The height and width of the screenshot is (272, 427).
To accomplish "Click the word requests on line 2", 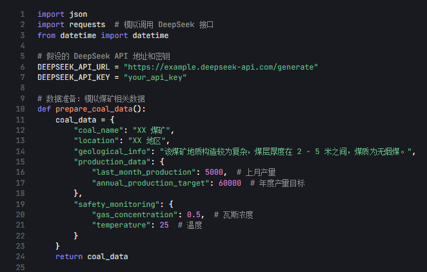I will (x=87, y=24).
